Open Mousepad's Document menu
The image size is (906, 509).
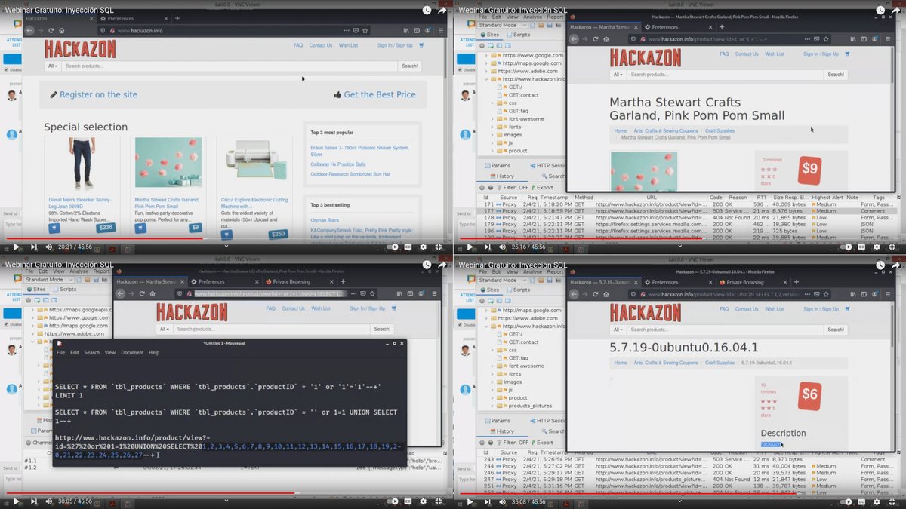[x=132, y=352]
